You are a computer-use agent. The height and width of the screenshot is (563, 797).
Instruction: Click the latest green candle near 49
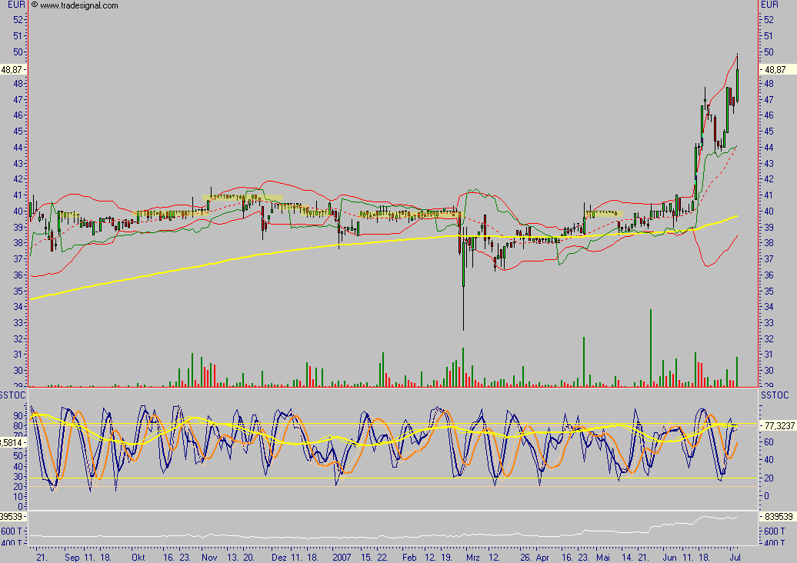tap(737, 85)
